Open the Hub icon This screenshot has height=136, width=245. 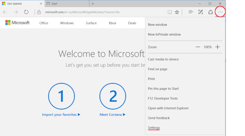[x=191, y=12]
